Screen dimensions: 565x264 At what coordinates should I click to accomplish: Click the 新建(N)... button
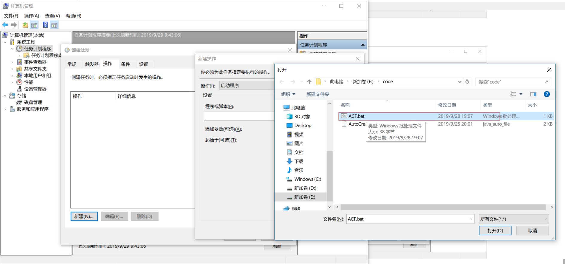pos(84,216)
